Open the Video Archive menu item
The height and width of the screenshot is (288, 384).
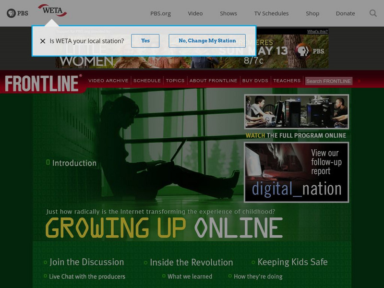click(108, 81)
